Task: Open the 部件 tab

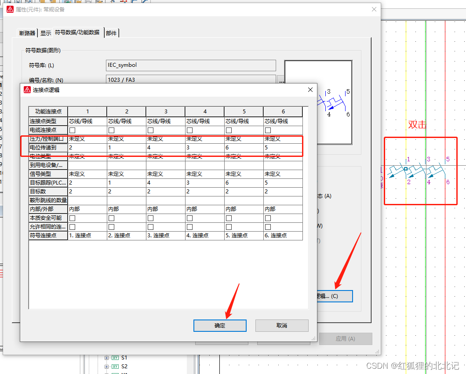Action: click(111, 33)
